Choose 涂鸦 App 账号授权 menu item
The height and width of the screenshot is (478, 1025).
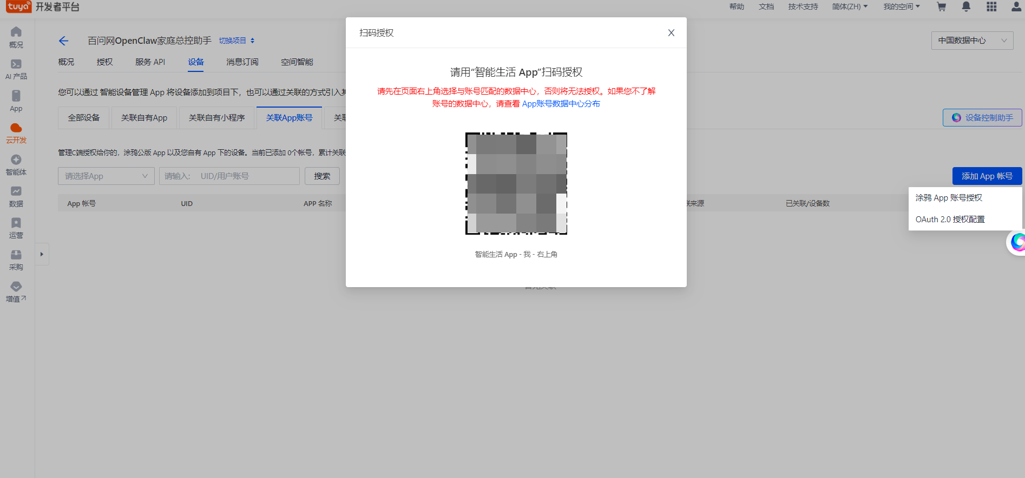coord(965,198)
